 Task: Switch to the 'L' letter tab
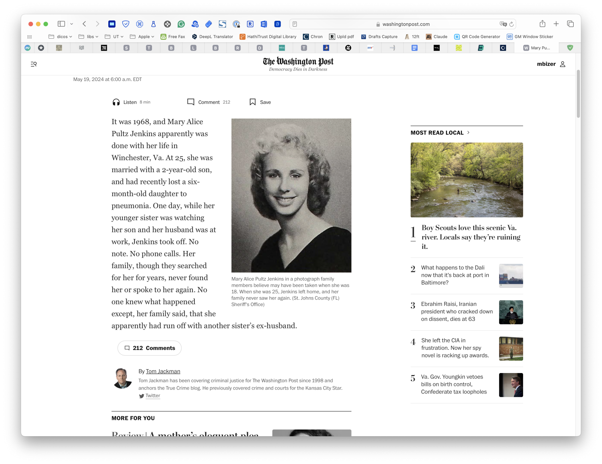click(193, 48)
